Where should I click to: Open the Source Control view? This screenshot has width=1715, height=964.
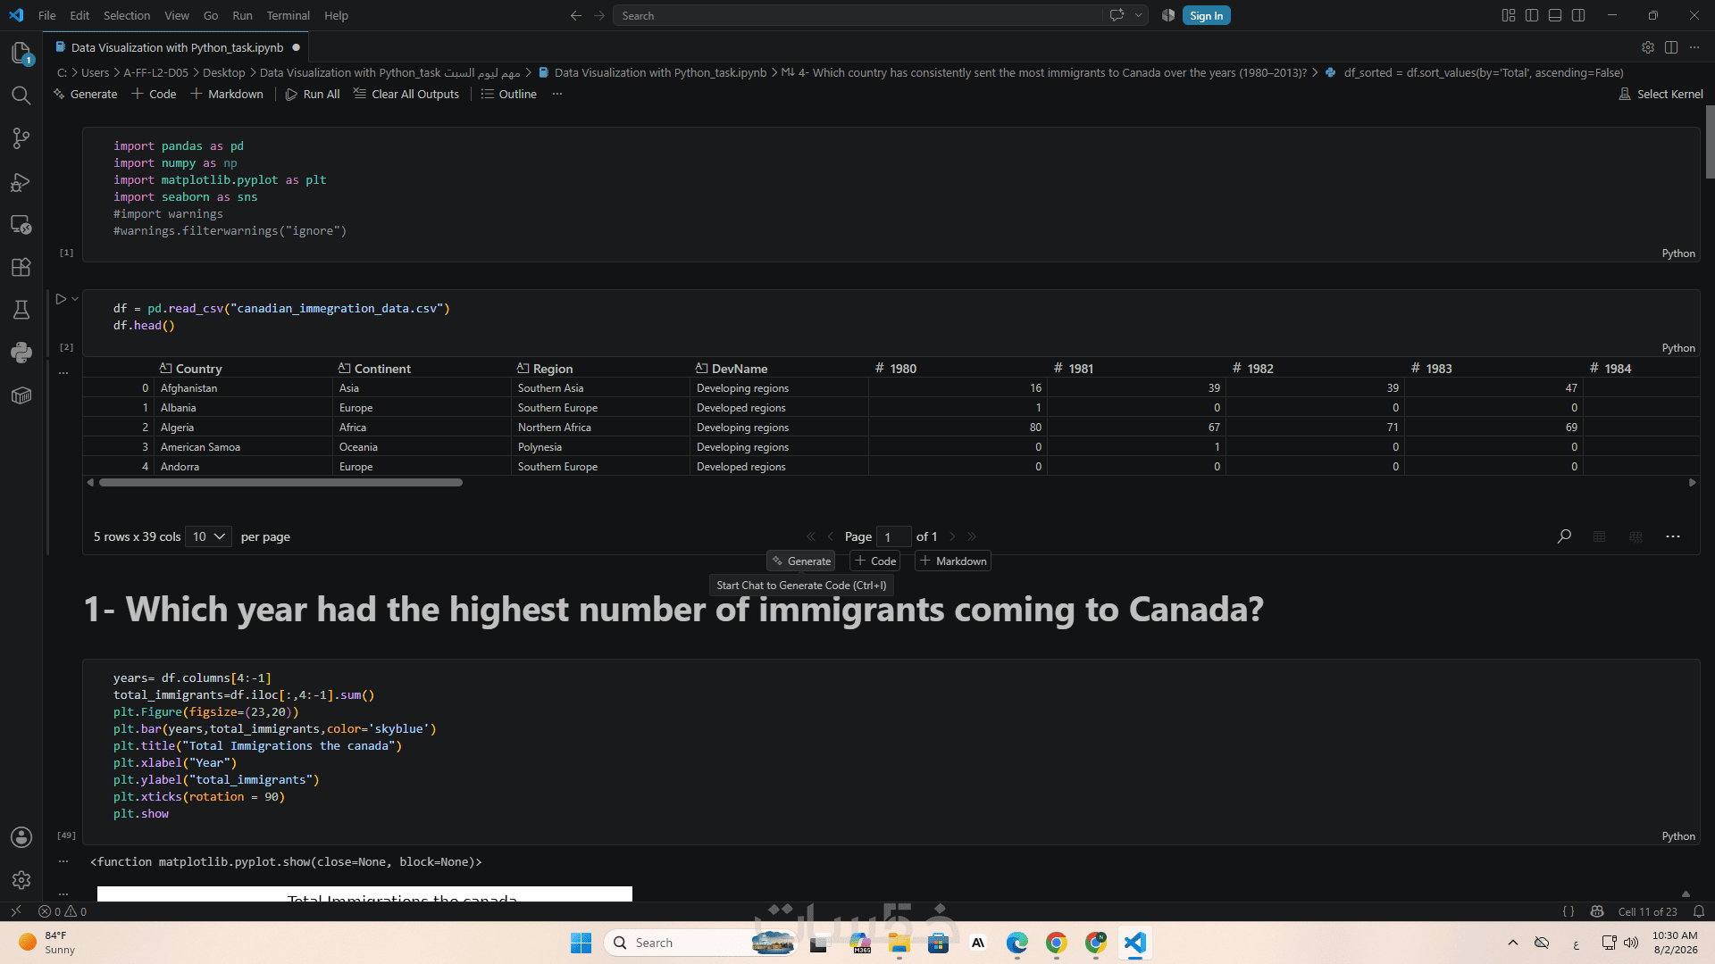coord(21,138)
